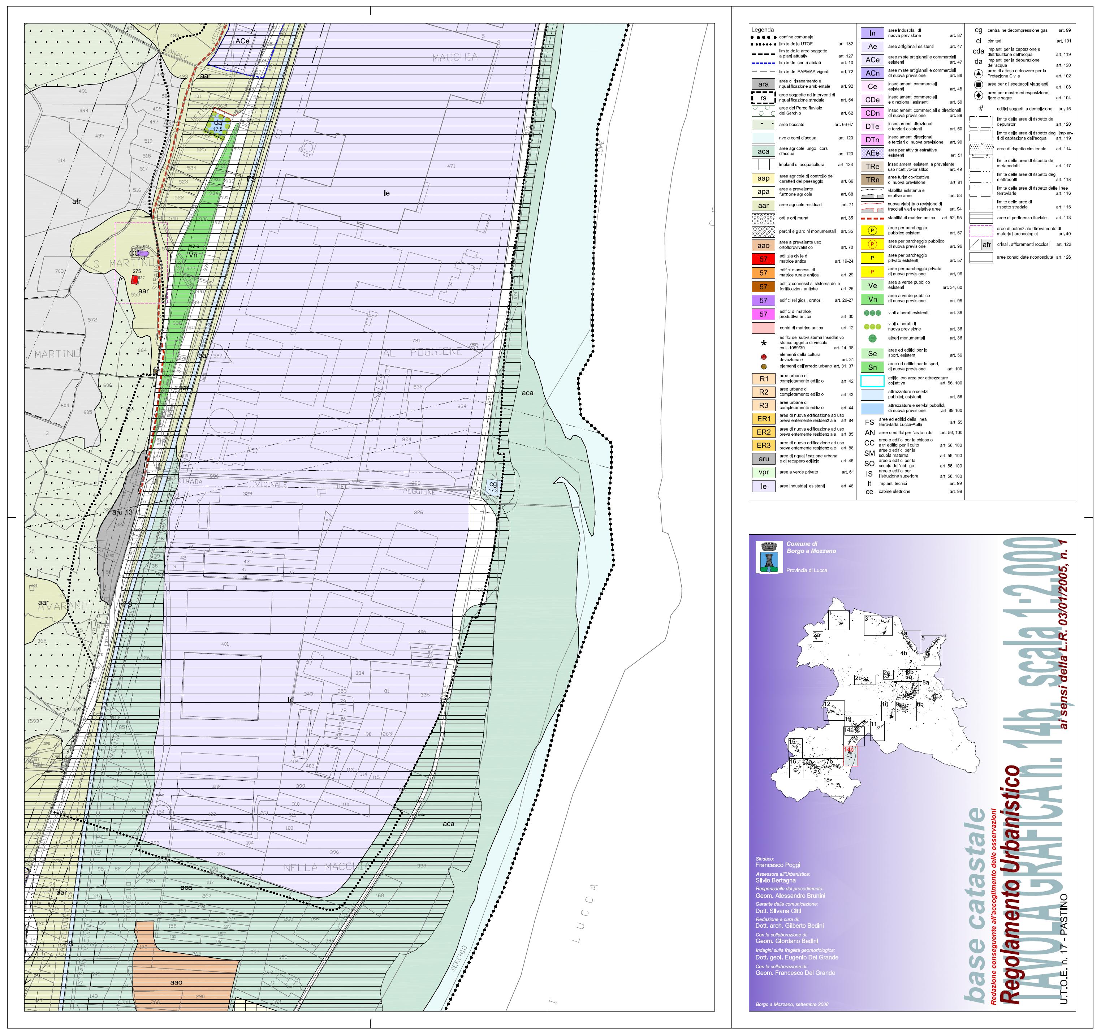Click the 'viabilità esistente' road symbol
Image resolution: width=1101 pixels, height=1035 pixels.
(x=872, y=193)
